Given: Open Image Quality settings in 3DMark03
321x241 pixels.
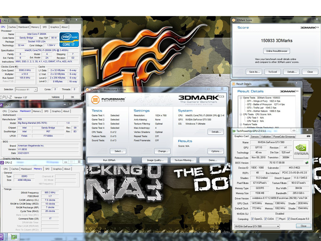Looking at the screenshot, I should 155,160.
